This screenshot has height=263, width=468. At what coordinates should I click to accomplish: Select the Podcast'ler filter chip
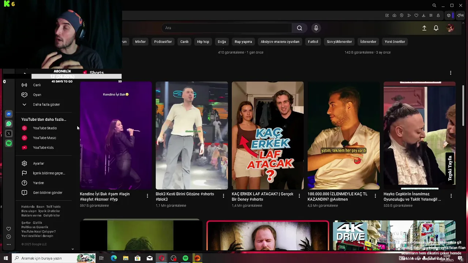163,42
